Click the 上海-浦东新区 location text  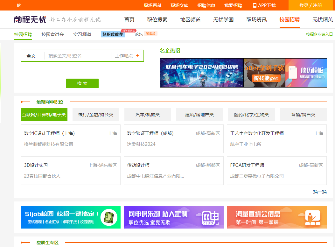click(103, 165)
